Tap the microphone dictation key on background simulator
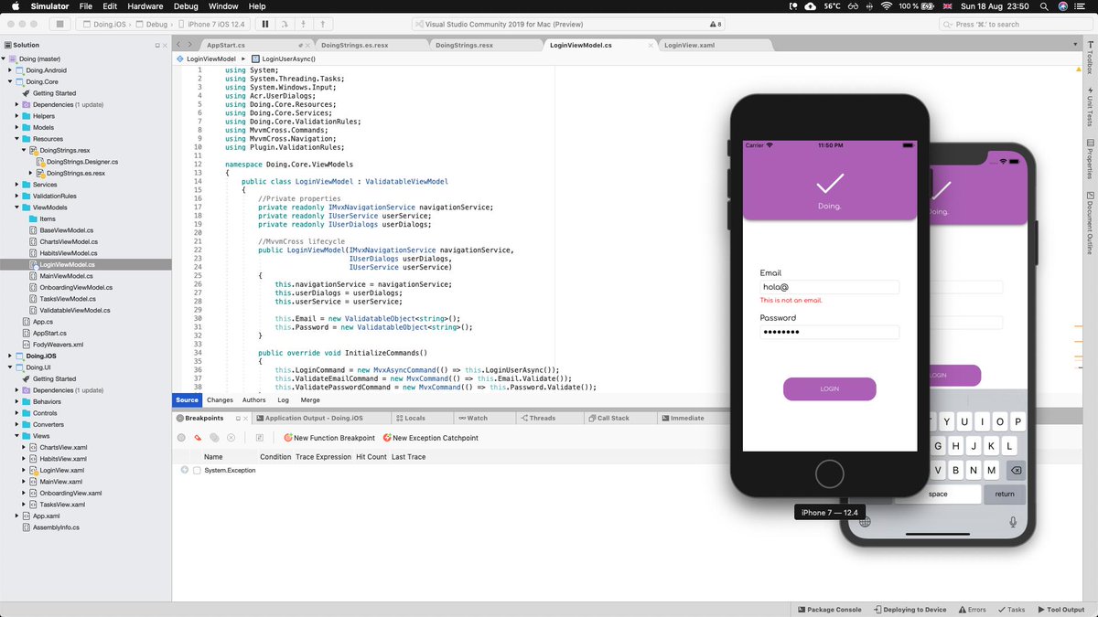The image size is (1098, 617). (1013, 522)
